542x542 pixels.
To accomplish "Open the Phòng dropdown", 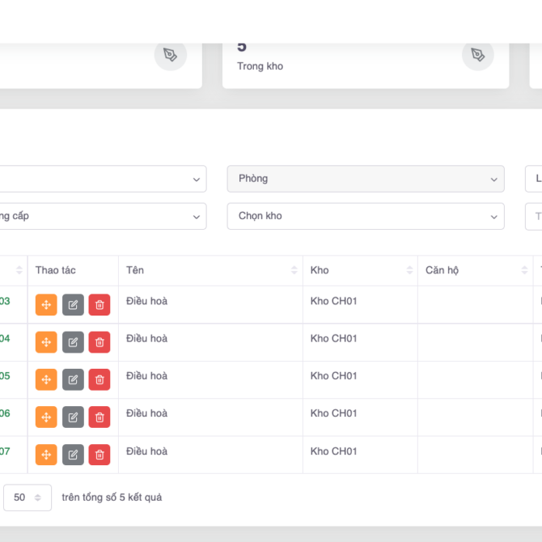I will 365,179.
